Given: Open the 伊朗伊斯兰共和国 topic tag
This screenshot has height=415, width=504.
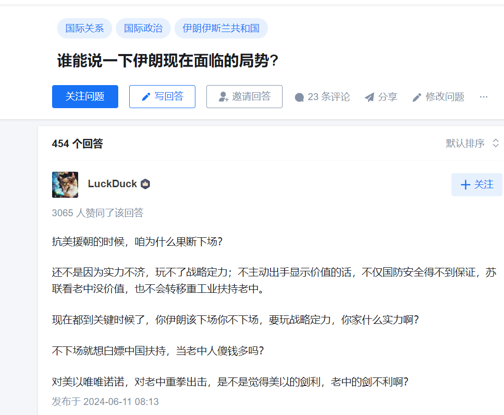Looking at the screenshot, I should click(x=221, y=28).
